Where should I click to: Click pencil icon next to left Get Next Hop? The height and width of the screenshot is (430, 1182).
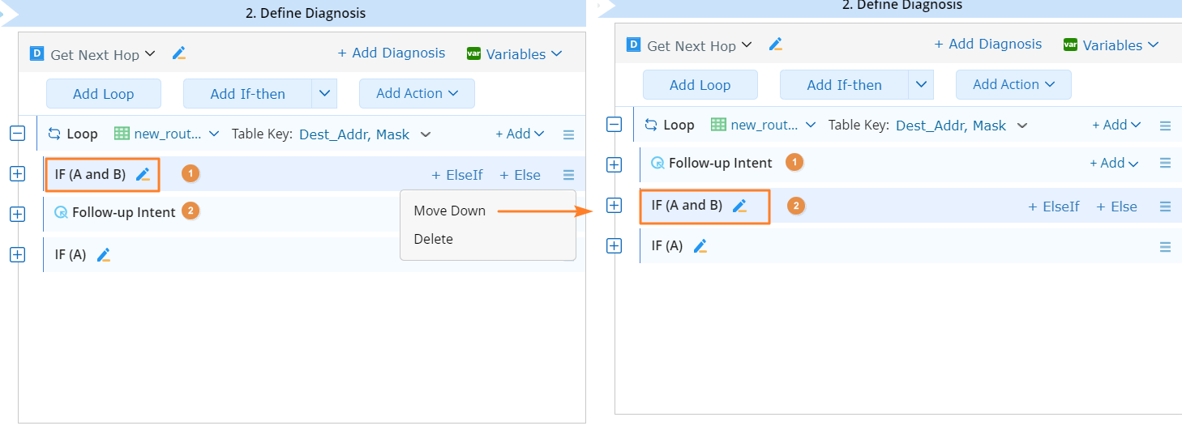pos(179,53)
